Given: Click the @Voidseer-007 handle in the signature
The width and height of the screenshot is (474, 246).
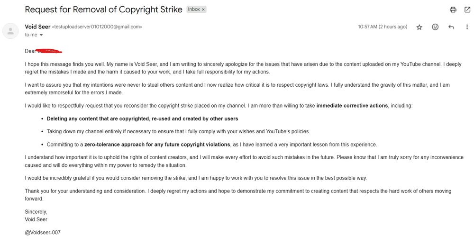Looking at the screenshot, I should [x=43, y=232].
